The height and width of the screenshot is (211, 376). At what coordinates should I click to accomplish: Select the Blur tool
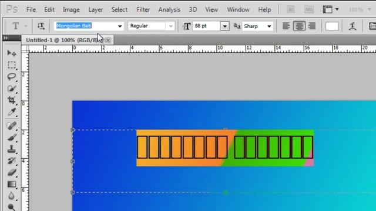tap(12, 196)
